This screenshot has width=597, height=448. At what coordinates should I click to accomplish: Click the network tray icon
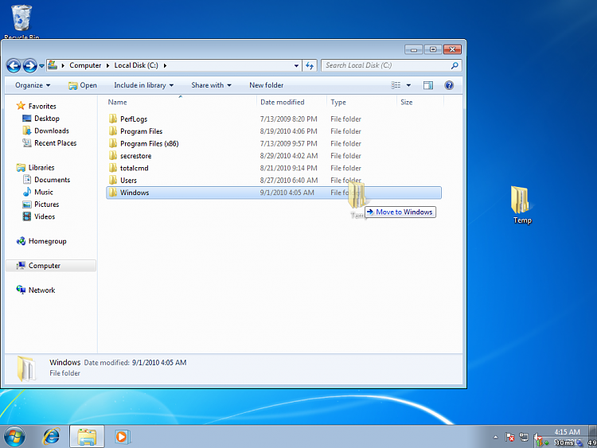524,437
